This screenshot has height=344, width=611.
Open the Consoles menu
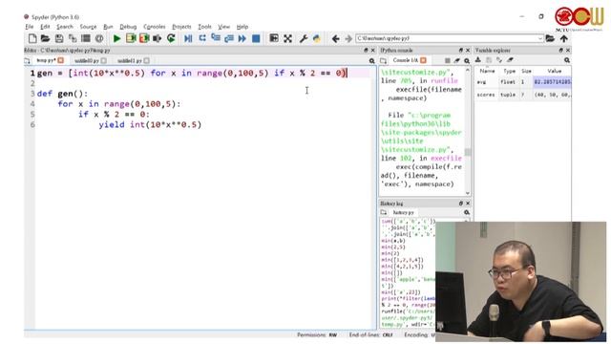155,27
